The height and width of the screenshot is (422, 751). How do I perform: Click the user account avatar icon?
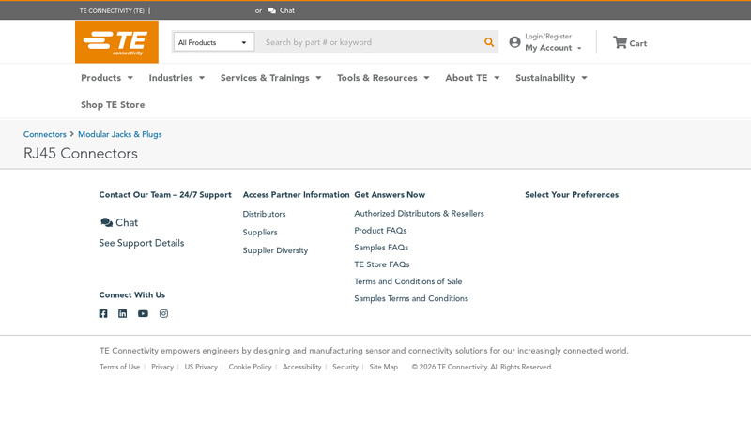(514, 42)
